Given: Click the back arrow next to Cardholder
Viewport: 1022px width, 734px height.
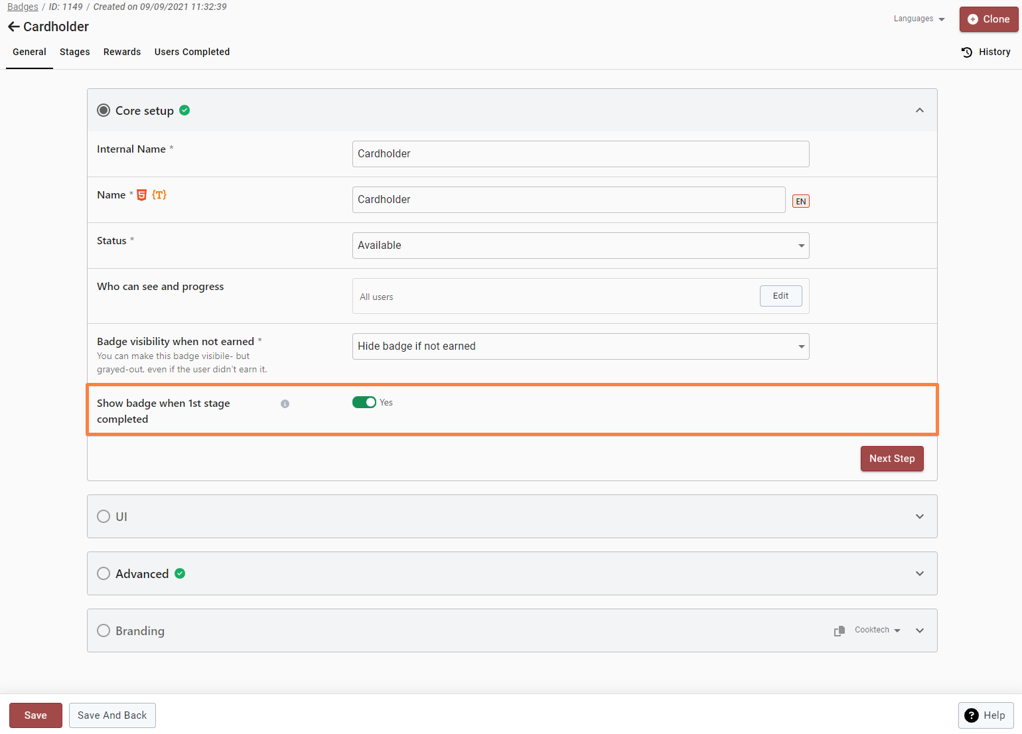Looking at the screenshot, I should [x=13, y=27].
